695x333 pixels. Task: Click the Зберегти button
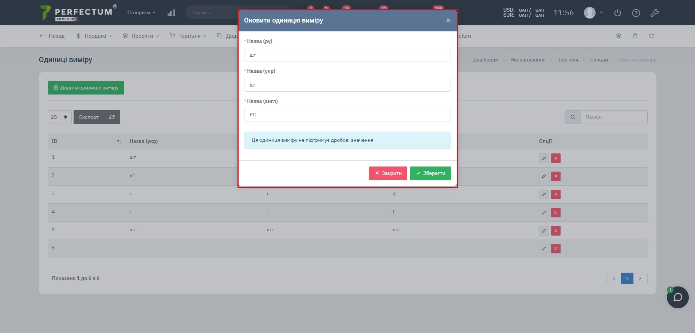click(x=430, y=173)
